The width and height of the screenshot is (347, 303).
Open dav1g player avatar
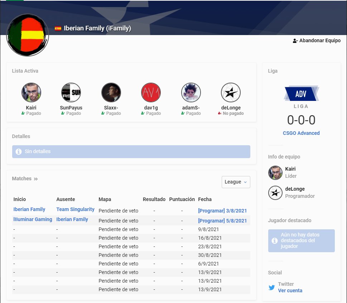151,92
